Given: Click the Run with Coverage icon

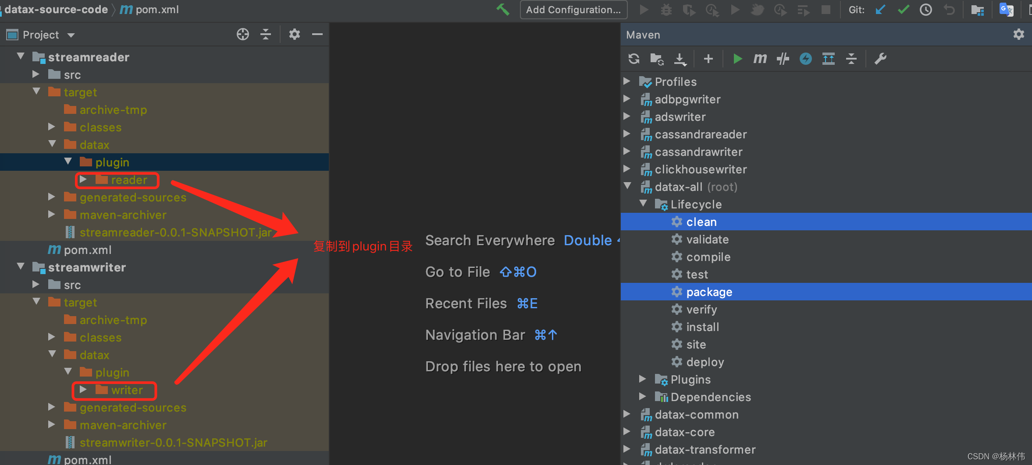Looking at the screenshot, I should coord(689,10).
